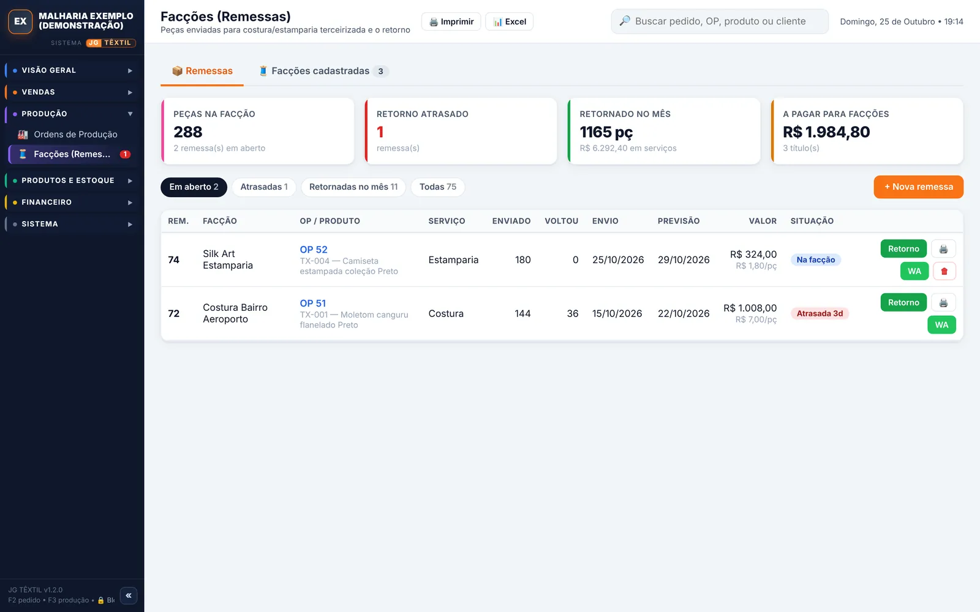Viewport: 980px width, 612px height.
Task: Collapse the sidebar with the double chevron
Action: pos(129,595)
